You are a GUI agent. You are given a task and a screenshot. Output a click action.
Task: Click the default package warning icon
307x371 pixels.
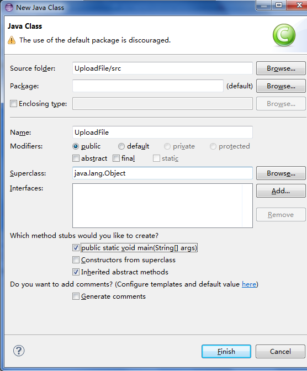coord(12,40)
